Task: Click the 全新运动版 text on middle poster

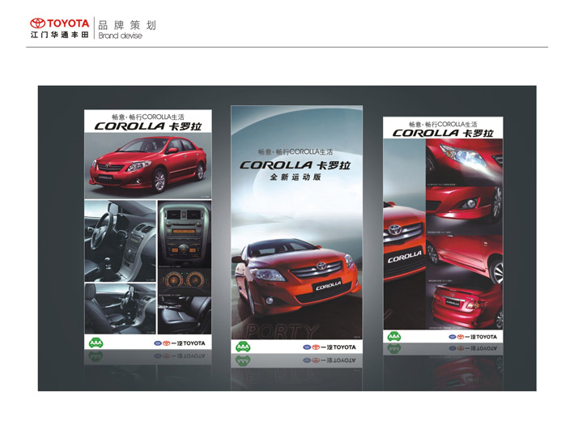Action: tap(295, 177)
